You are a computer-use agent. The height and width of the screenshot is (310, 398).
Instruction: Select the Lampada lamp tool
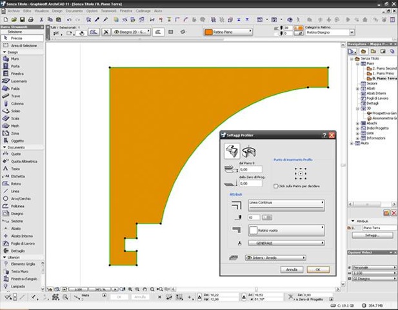pyautogui.click(x=17, y=285)
